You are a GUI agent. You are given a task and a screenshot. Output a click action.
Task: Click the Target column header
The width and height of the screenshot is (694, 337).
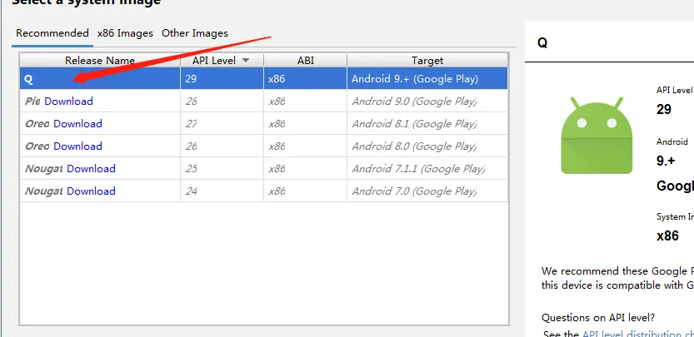427,61
